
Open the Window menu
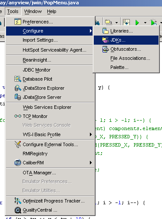tap(33, 11)
